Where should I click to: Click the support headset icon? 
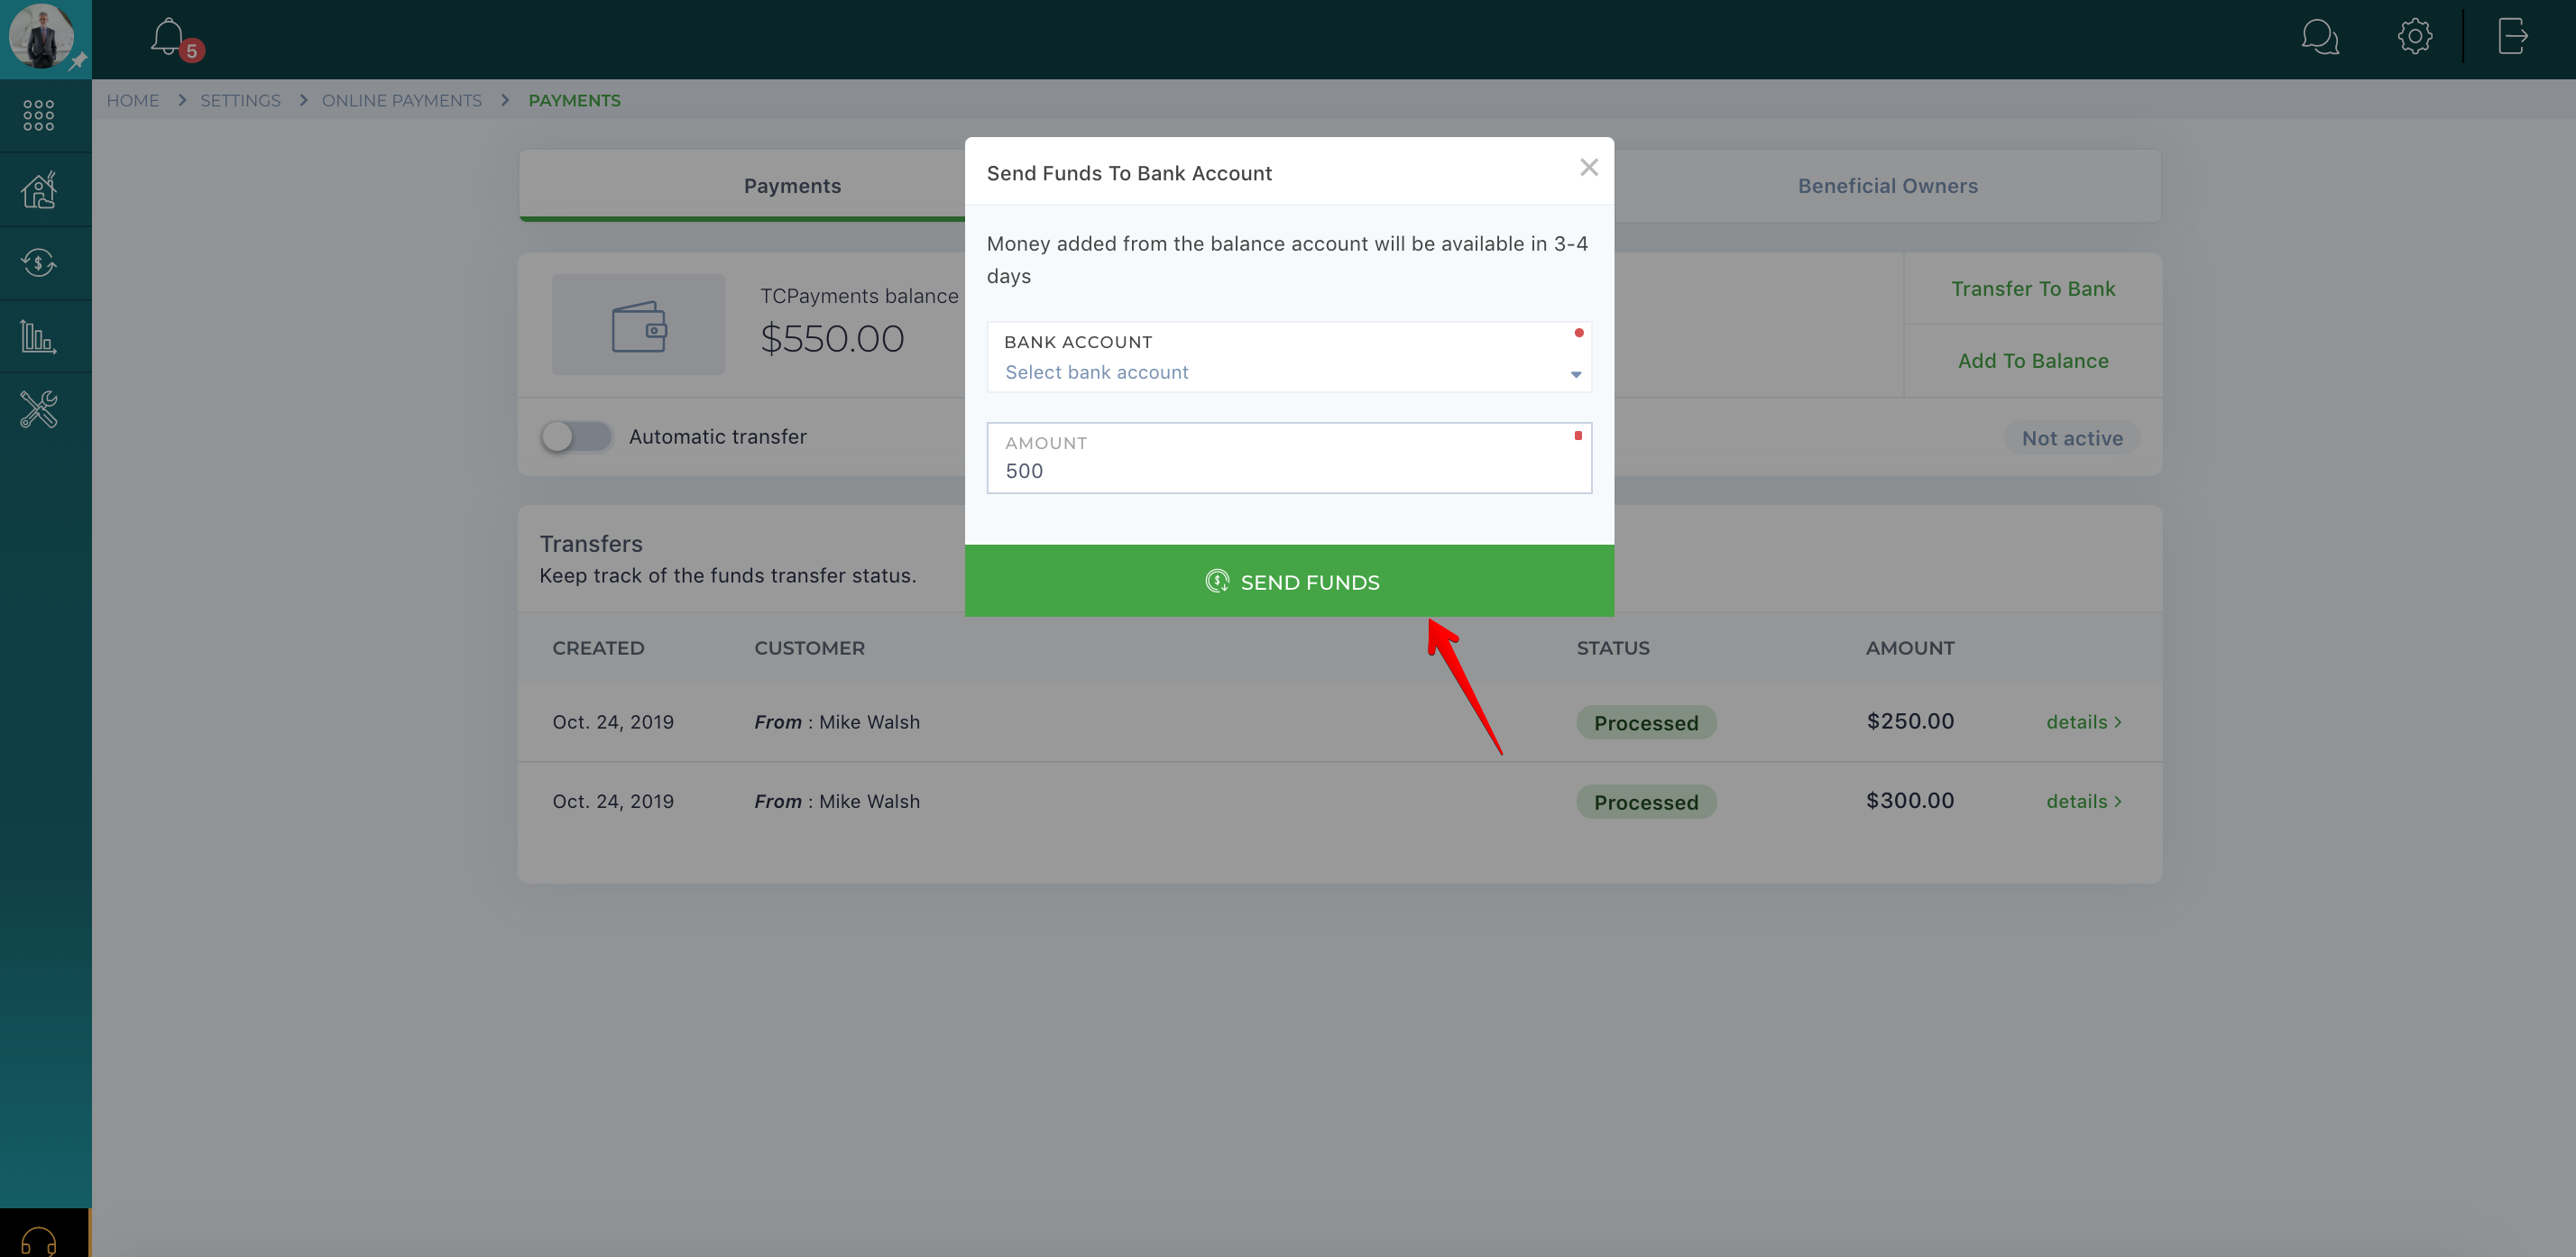39,1240
